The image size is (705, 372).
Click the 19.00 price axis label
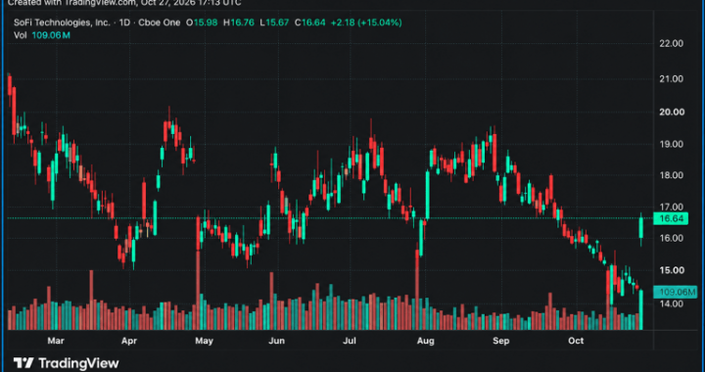click(671, 144)
